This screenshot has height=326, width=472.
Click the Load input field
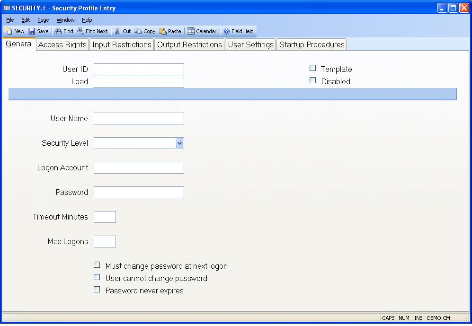139,81
